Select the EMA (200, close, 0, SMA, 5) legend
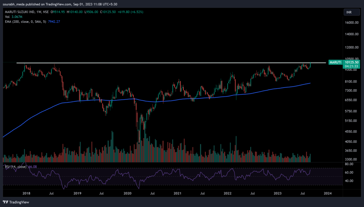 coord(26,22)
